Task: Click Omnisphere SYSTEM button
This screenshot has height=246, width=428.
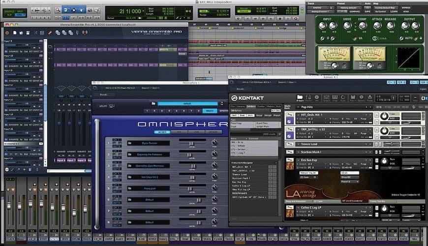Action: (x=224, y=111)
